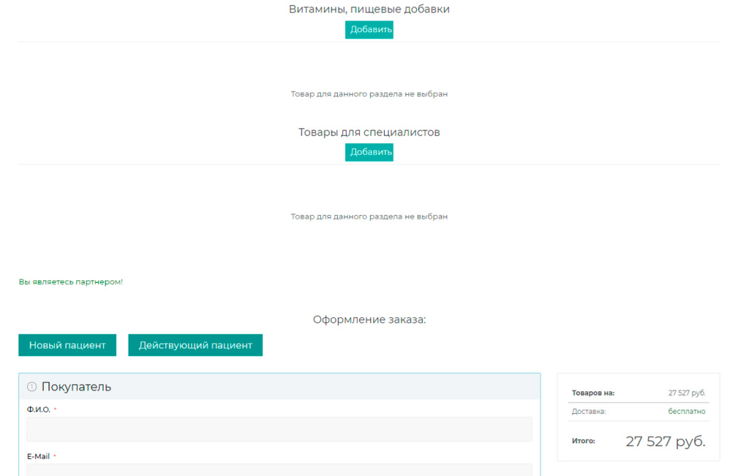Click the E-Mail field label
730x476 pixels.
(38, 456)
